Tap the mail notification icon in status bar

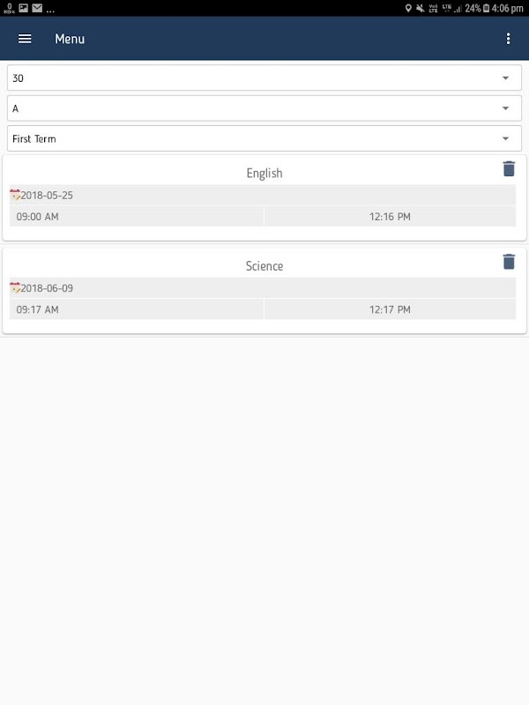click(x=37, y=8)
